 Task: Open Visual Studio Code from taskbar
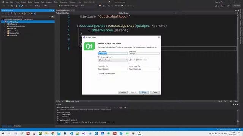(71, 133)
